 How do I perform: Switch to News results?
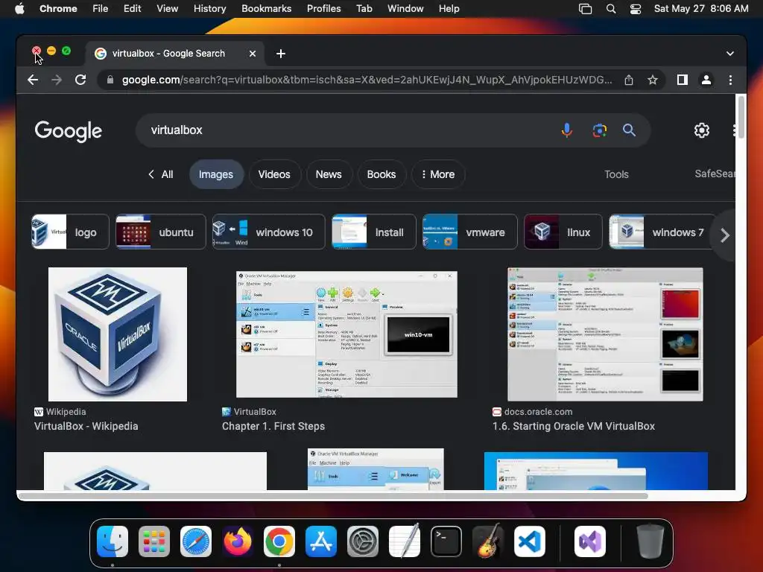pos(329,174)
